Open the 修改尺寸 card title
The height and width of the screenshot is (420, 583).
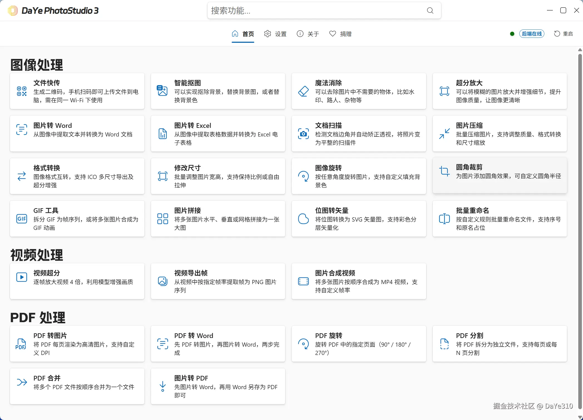187,168
